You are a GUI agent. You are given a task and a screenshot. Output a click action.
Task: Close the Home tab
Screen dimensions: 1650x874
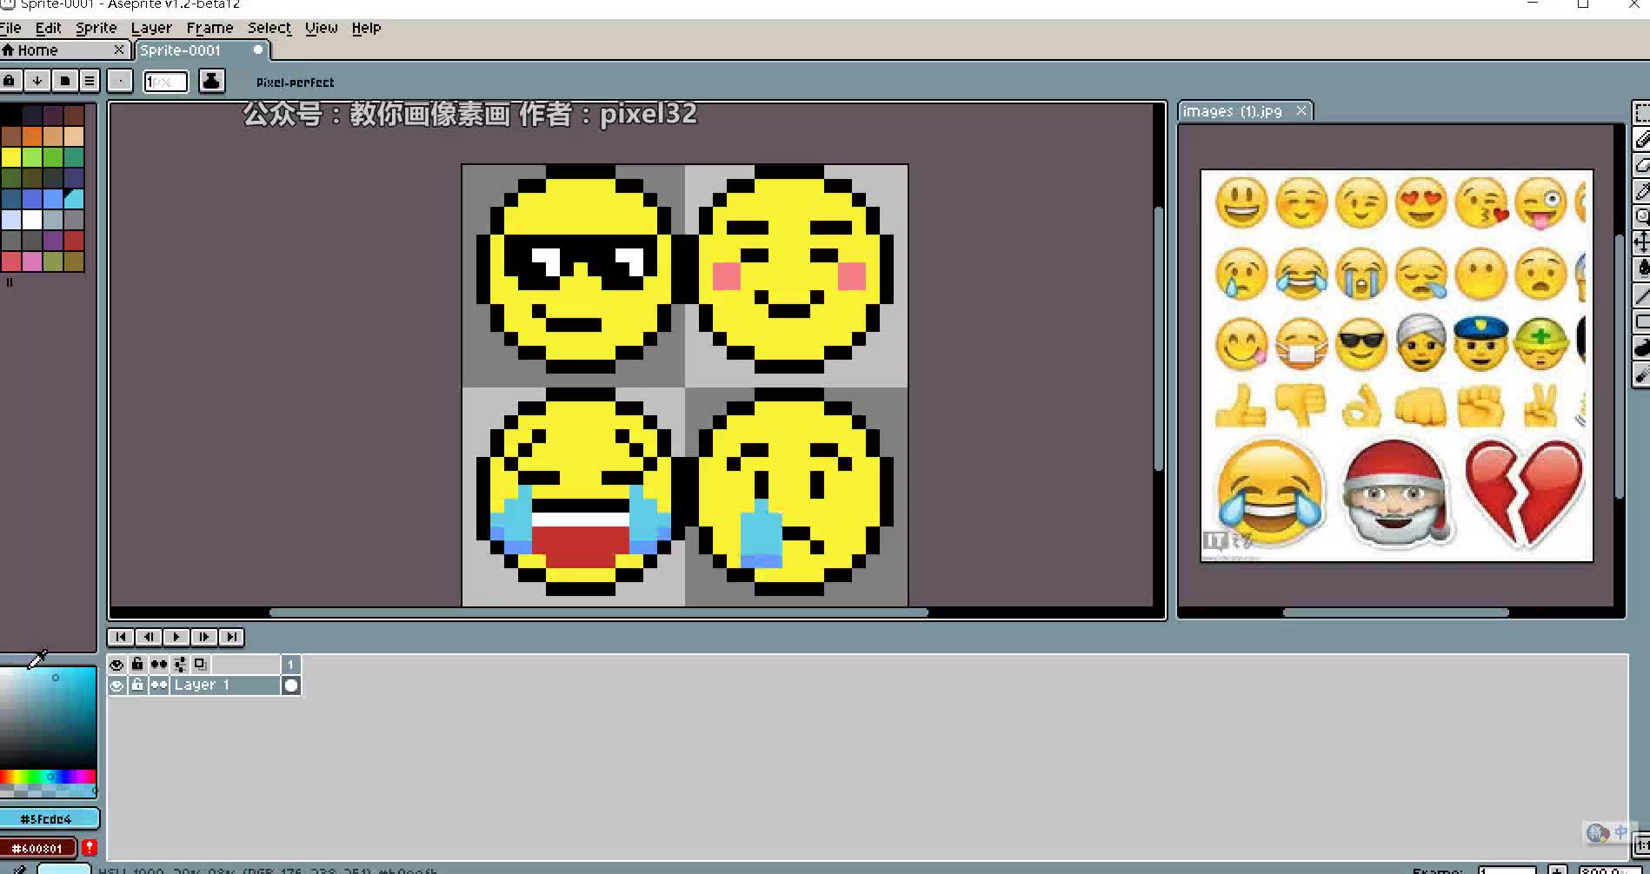(x=119, y=50)
